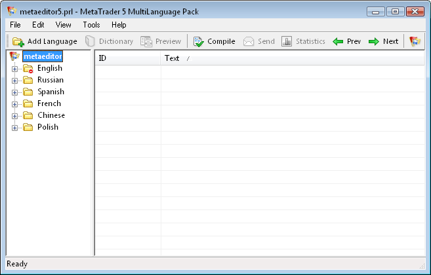Image resolution: width=431 pixels, height=275 pixels.
Task: Select the Russian language item
Action: (51, 80)
